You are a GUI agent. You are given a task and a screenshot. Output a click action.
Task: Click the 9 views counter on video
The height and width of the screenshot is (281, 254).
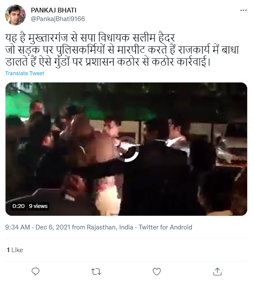coord(38,206)
